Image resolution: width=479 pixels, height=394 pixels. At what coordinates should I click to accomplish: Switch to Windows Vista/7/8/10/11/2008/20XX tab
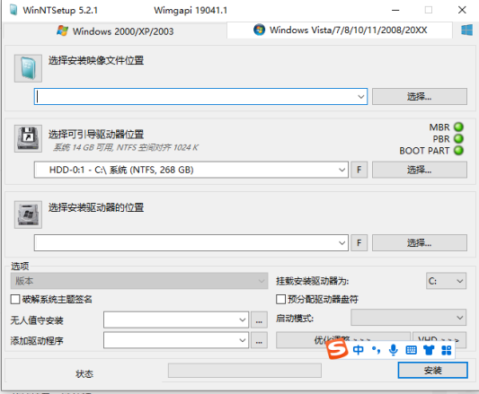point(340,30)
